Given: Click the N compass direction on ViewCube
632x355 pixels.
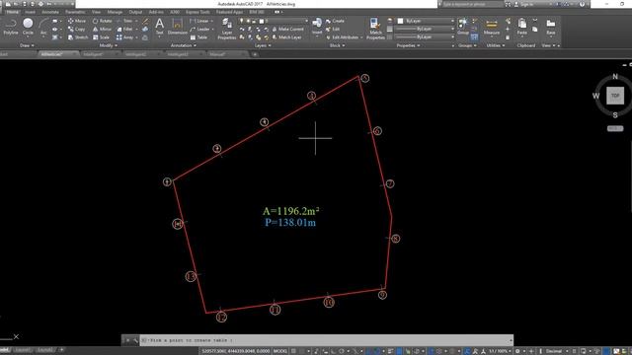Looking at the screenshot, I should (x=615, y=77).
